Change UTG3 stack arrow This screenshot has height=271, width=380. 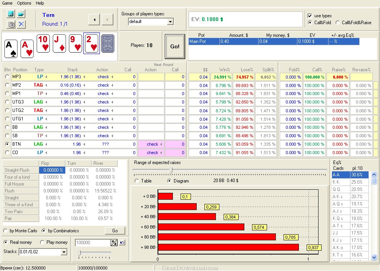coord(84,102)
